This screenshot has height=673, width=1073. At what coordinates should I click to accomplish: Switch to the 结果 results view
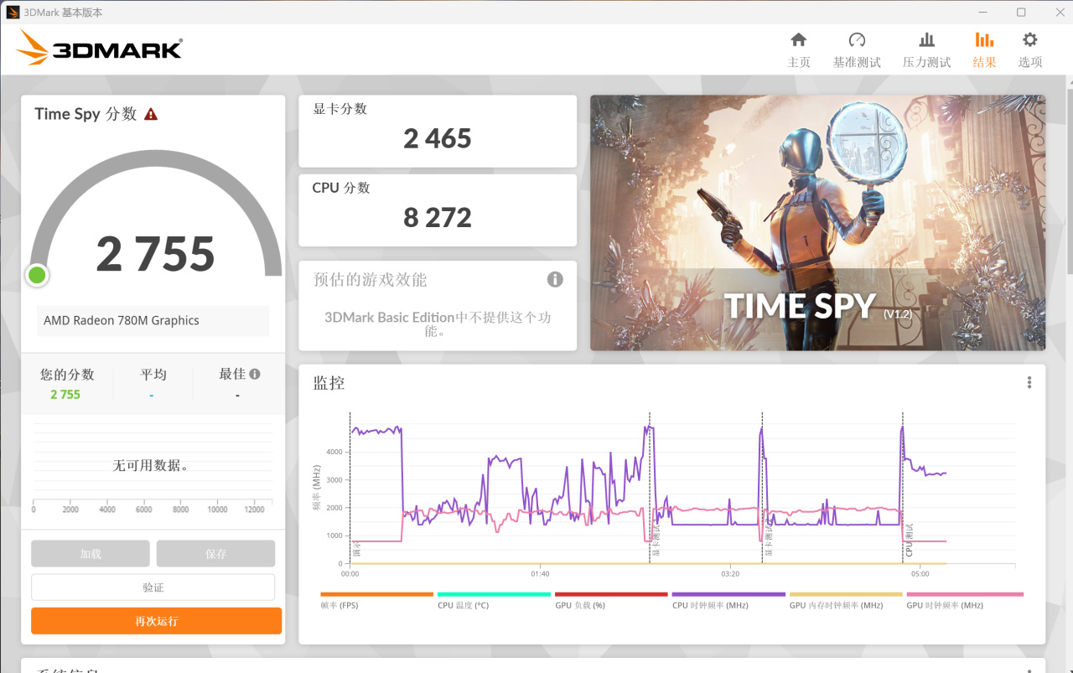984,49
